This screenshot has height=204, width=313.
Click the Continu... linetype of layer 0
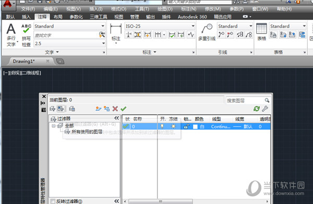(221, 127)
